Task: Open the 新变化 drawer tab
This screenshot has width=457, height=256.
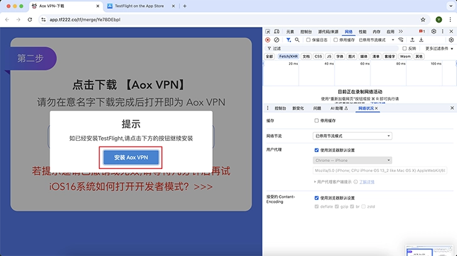Action: pyautogui.click(x=298, y=108)
